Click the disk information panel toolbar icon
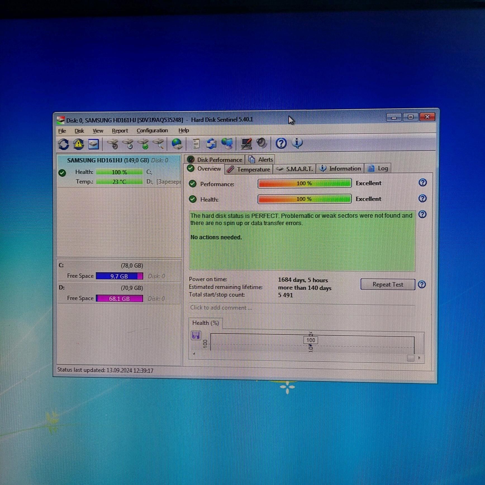The height and width of the screenshot is (485, 485). tap(93, 144)
